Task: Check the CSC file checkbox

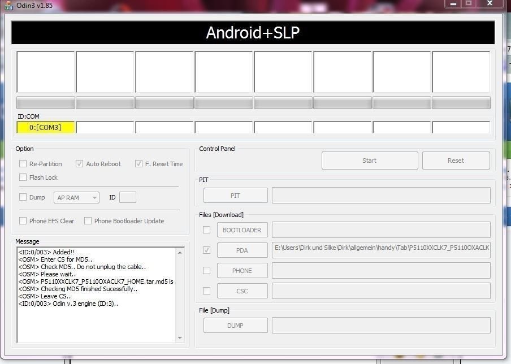Action: pos(207,291)
